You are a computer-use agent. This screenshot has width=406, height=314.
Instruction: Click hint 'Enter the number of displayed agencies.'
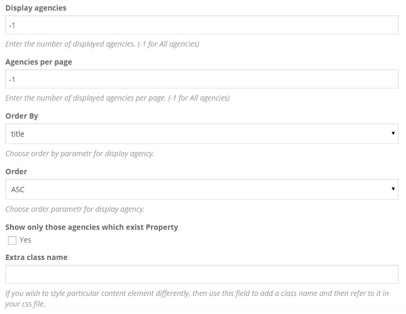(x=102, y=44)
